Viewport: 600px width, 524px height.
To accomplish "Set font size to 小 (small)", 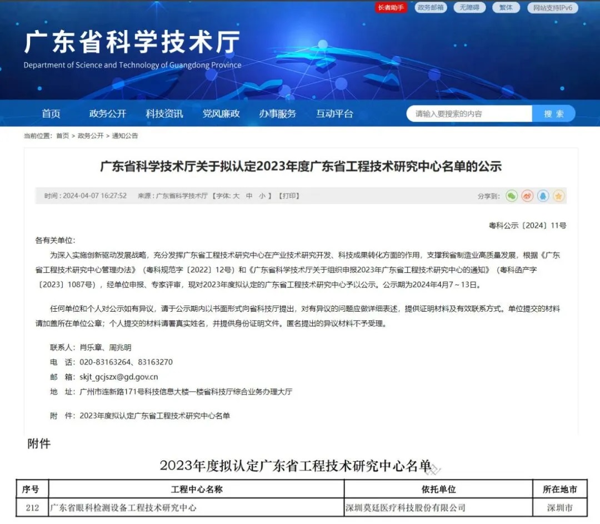I will (262, 196).
